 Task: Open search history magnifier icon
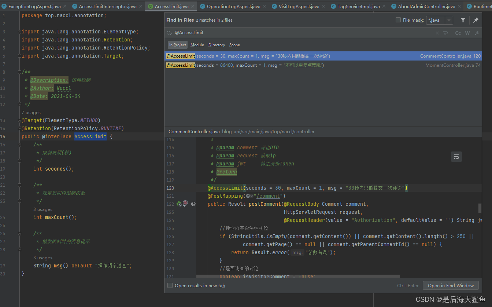coord(169,33)
